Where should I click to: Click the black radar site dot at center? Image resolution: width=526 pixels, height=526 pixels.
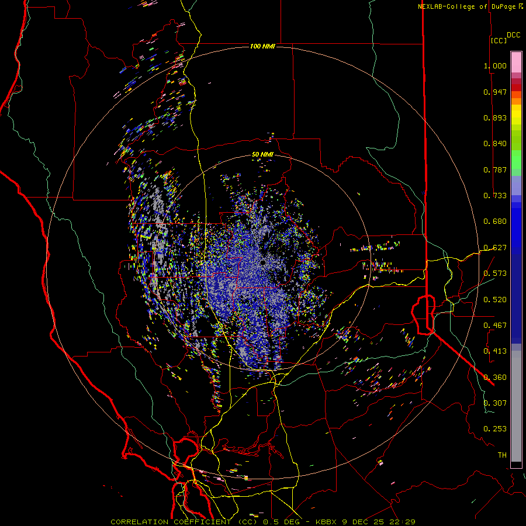click(x=263, y=262)
